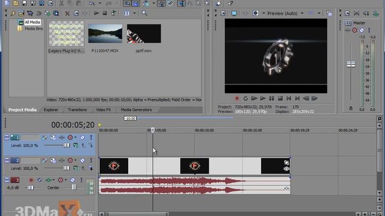
Task: Click the search magnifier in Project Media
Action: tap(144, 13)
